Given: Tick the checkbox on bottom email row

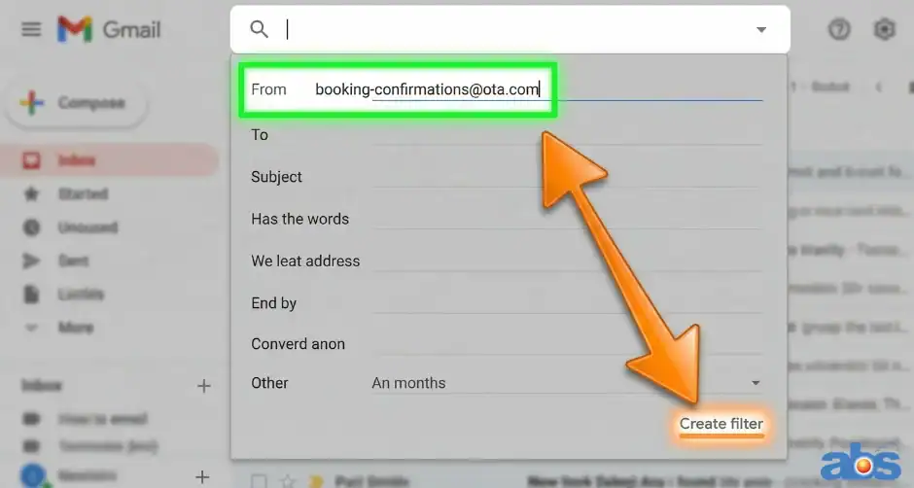Looking at the screenshot, I should tap(259, 480).
